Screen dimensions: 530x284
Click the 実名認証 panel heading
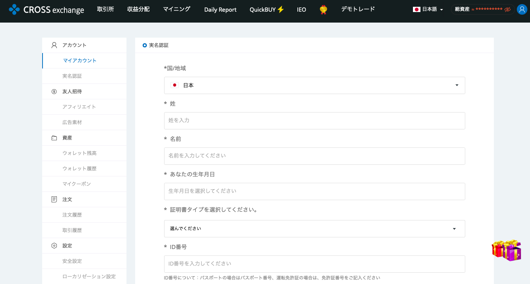159,45
